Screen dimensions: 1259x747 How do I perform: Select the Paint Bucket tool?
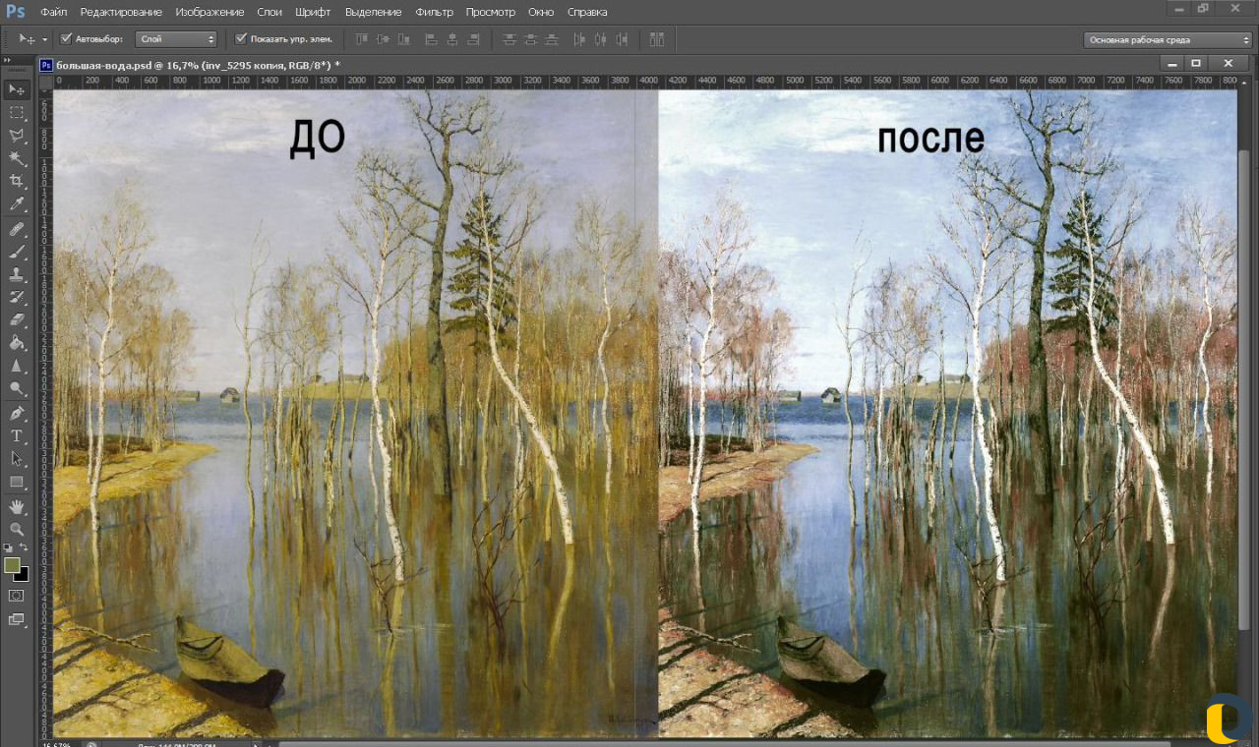point(17,343)
